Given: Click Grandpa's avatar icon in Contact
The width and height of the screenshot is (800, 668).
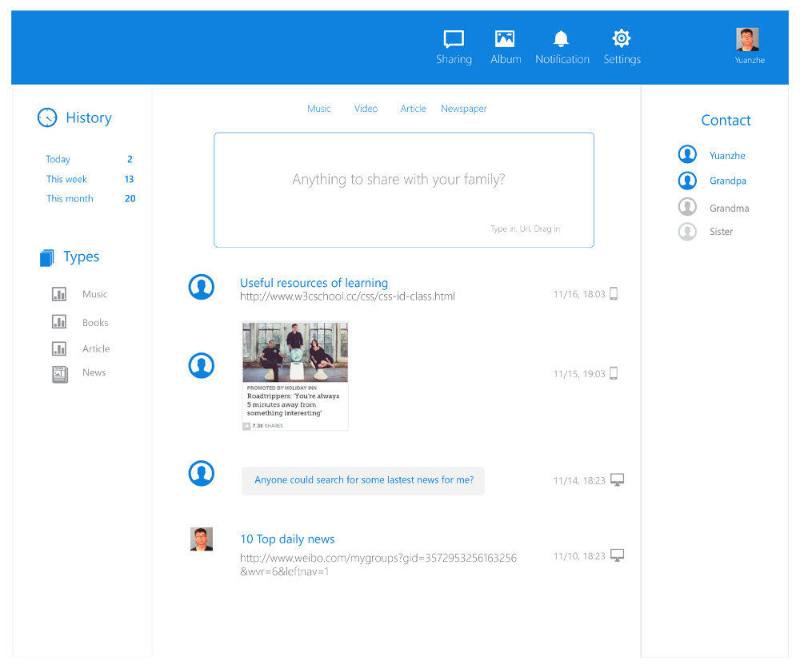Looking at the screenshot, I should (687, 181).
